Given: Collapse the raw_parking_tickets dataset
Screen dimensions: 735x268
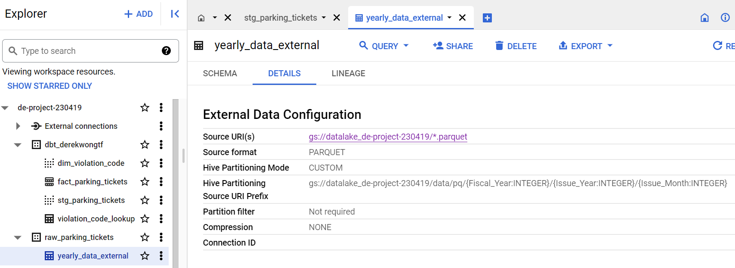Looking at the screenshot, I should [18, 237].
